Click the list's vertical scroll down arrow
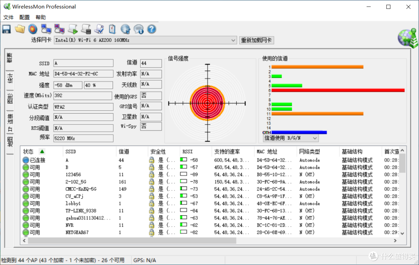The height and width of the screenshot is (265, 419). tap(402, 234)
